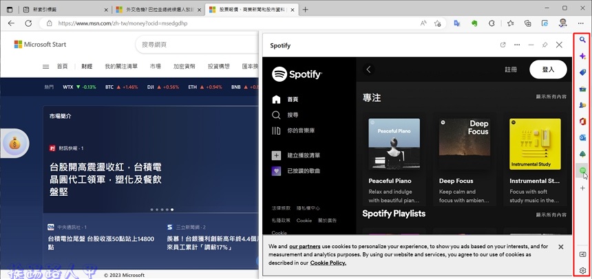Screen dimensions: 592x279
Task: Open the Cookie Policy link
Action: (328, 263)
